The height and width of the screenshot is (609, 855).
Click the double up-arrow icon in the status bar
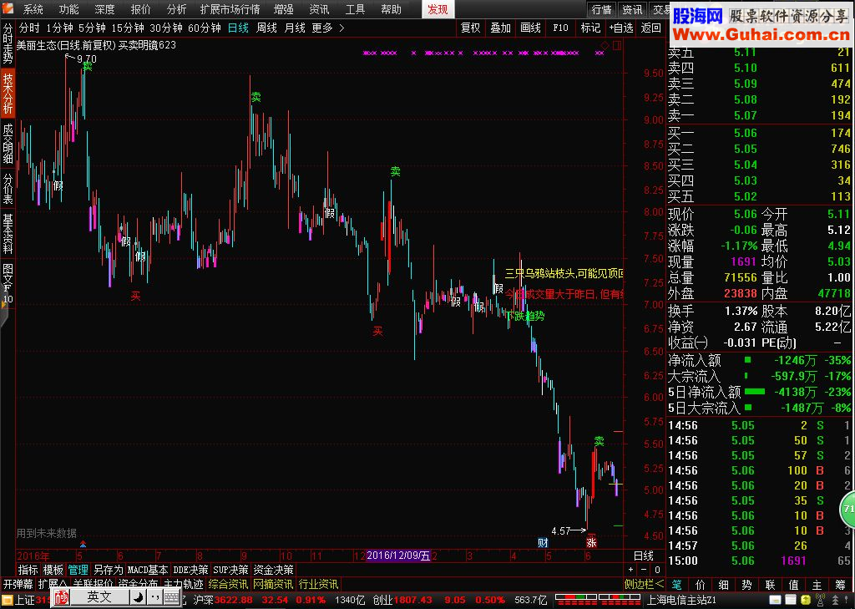click(835, 601)
